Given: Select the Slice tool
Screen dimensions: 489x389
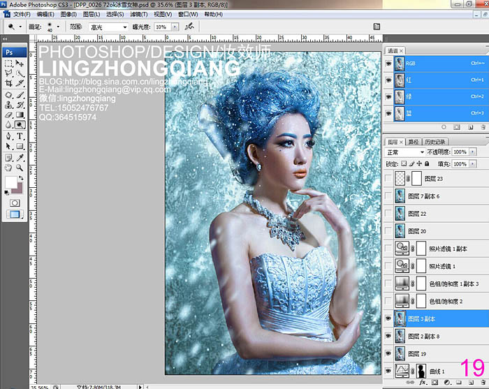Looking at the screenshot, I should point(20,83).
